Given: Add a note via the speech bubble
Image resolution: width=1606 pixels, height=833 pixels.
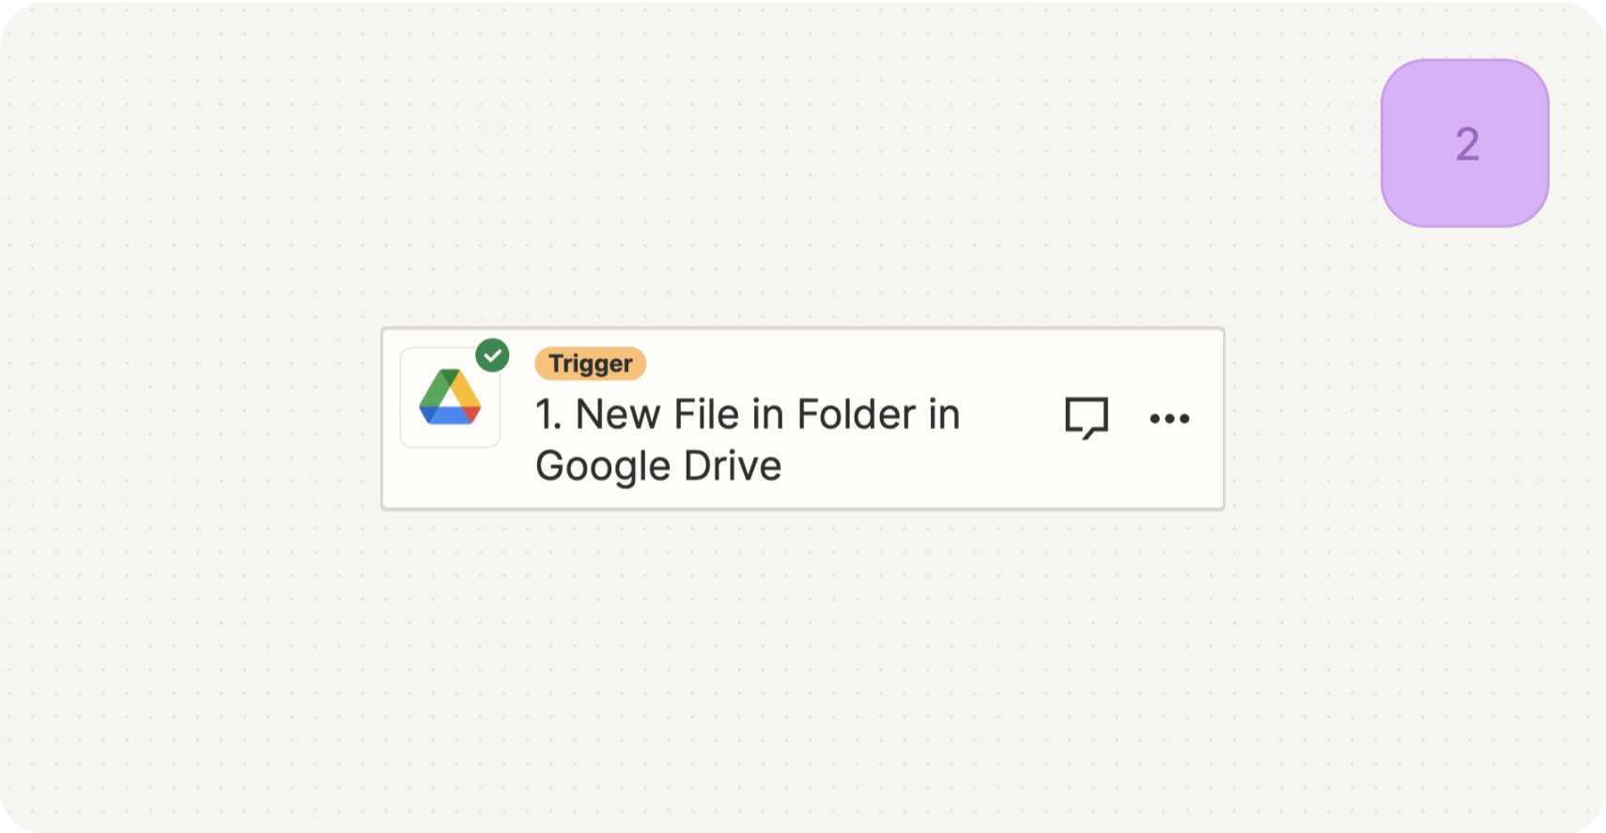Looking at the screenshot, I should 1087,418.
